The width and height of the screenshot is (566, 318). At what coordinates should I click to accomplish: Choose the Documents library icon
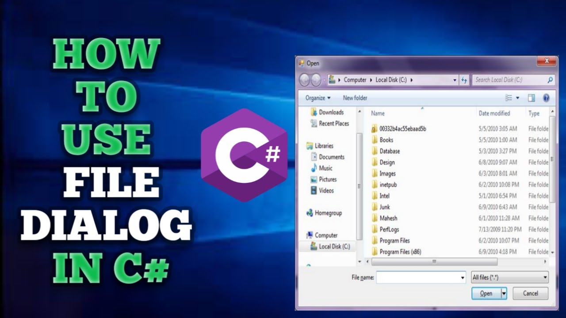(314, 157)
